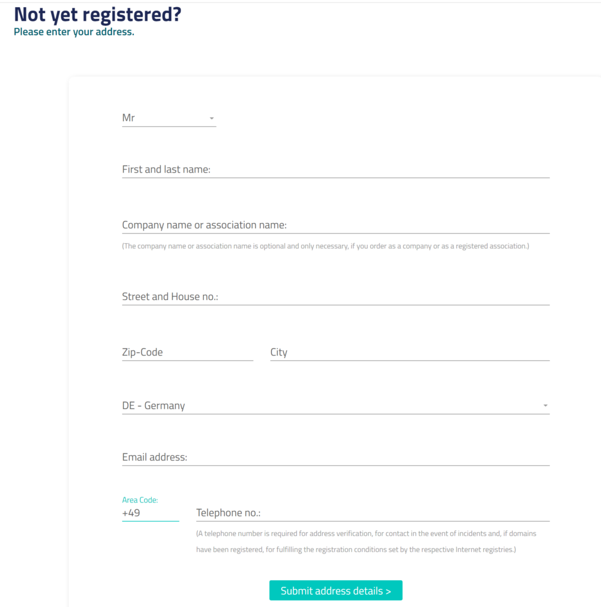Expand the DE - Germany country dropdown
This screenshot has height=607, width=601.
click(335, 406)
